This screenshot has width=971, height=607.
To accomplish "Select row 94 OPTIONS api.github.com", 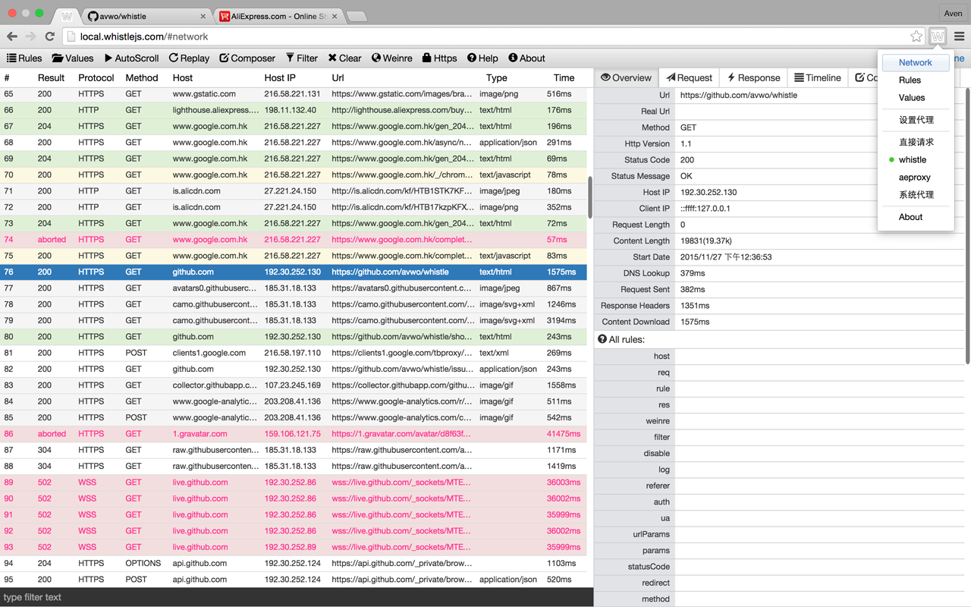I will click(x=294, y=563).
